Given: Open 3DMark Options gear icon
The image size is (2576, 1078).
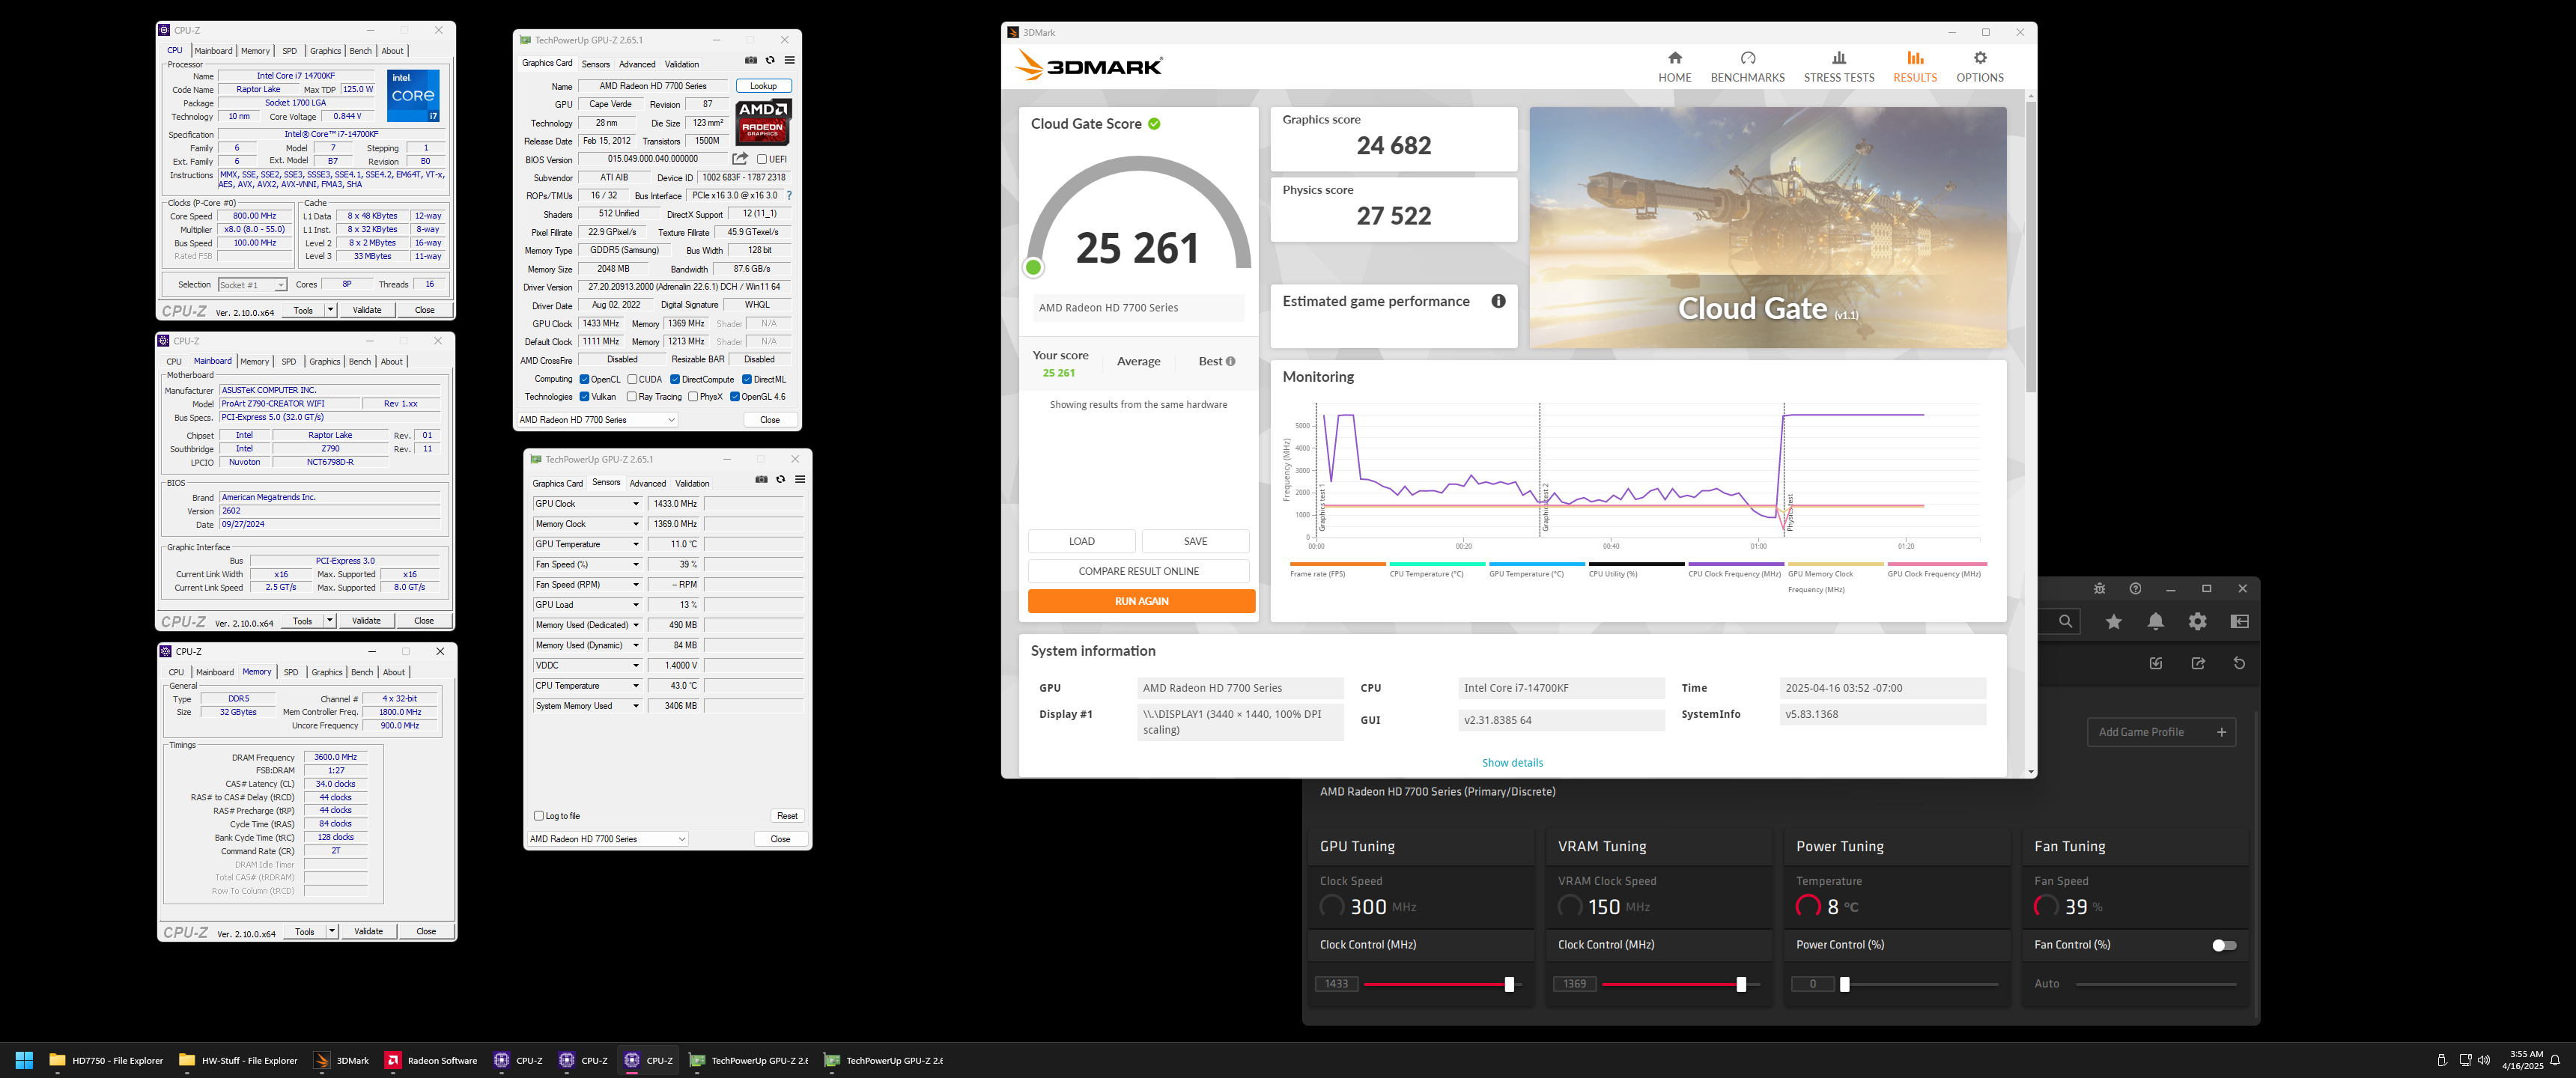Looking at the screenshot, I should (x=1980, y=58).
